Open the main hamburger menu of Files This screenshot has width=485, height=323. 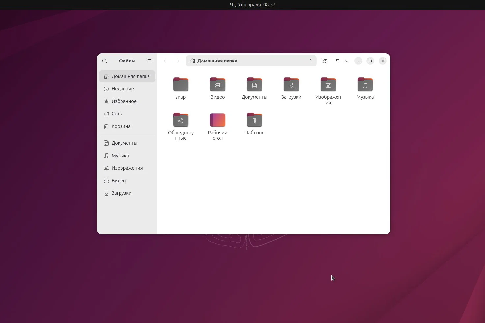[149, 61]
